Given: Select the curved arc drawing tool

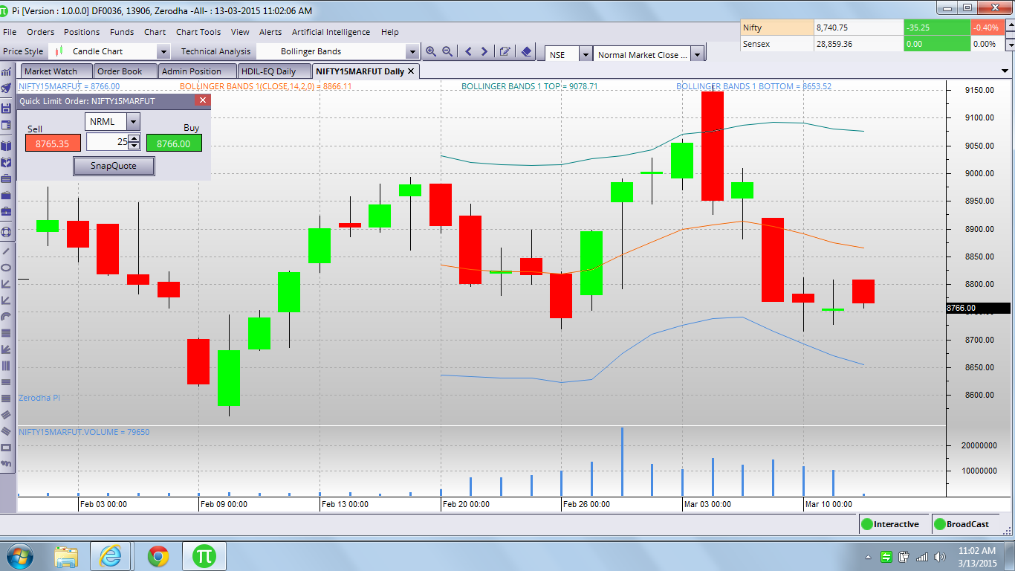Looking at the screenshot, I should 7,316.
